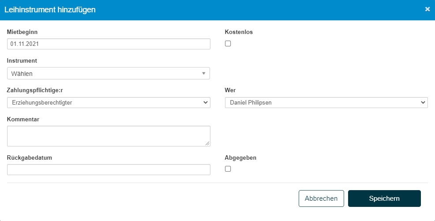Click the Mietbeginn label

point(22,32)
